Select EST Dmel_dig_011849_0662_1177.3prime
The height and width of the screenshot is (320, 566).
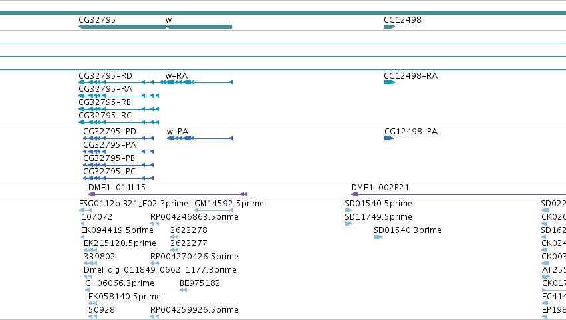pos(160,271)
